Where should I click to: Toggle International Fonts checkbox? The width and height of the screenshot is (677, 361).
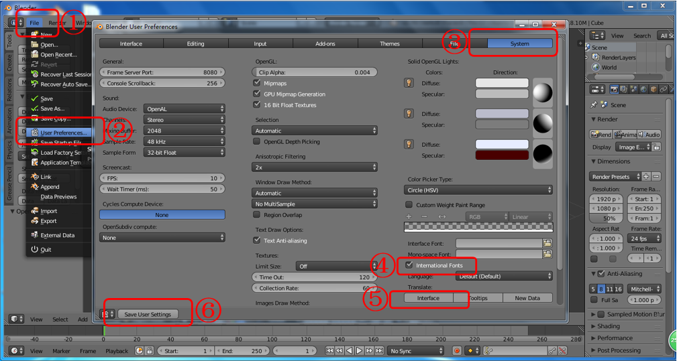pyautogui.click(x=409, y=265)
